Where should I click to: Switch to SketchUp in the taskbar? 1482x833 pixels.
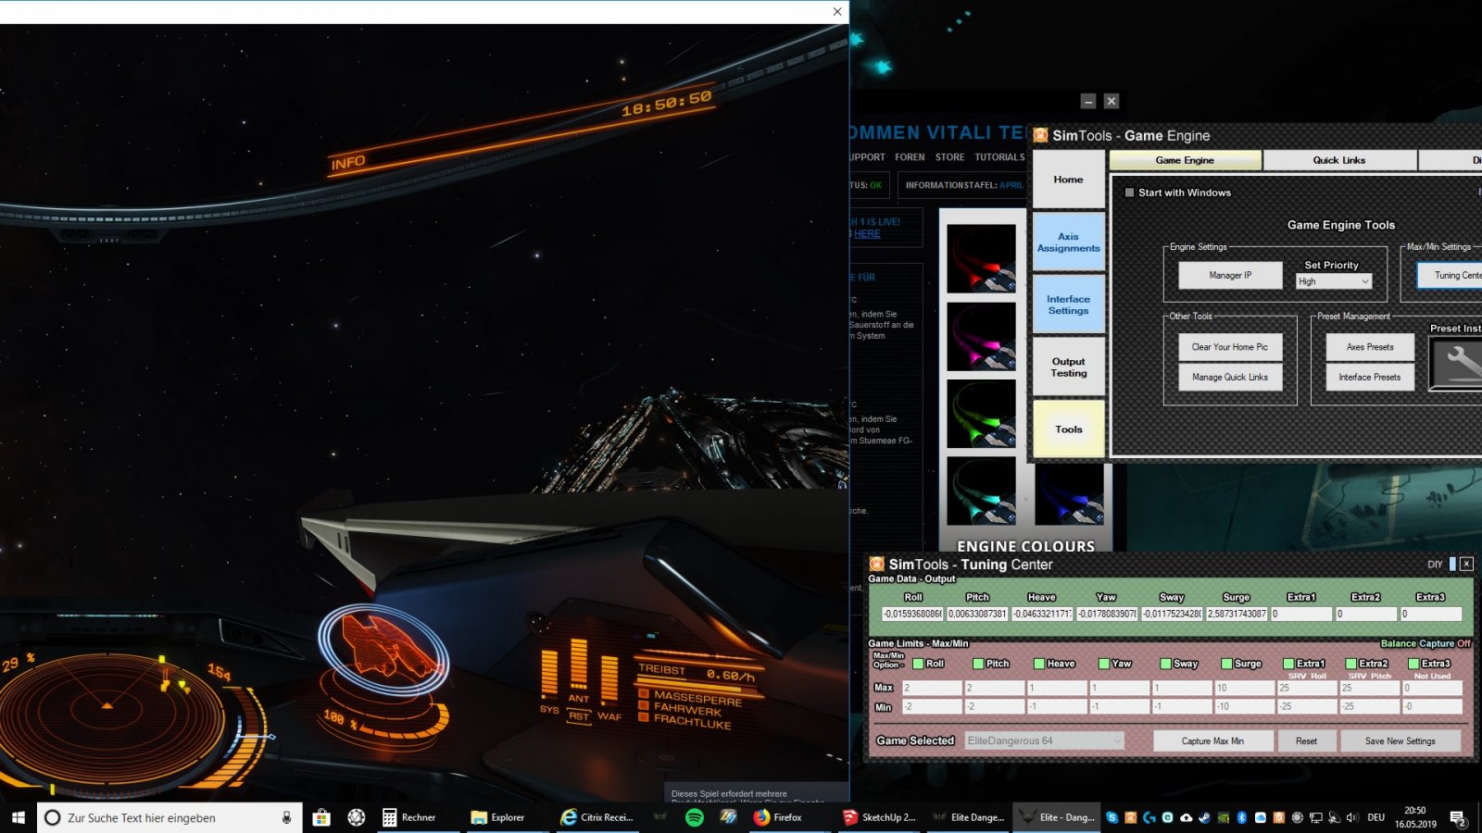pyautogui.click(x=879, y=817)
